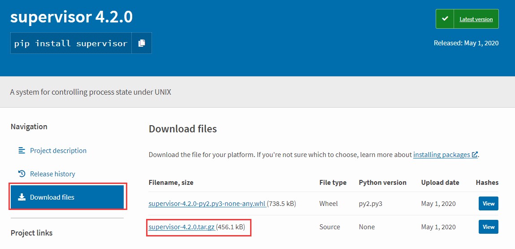Click the external link icon after installing packages
Viewport: 515px width, 249px height.
[x=474, y=155]
